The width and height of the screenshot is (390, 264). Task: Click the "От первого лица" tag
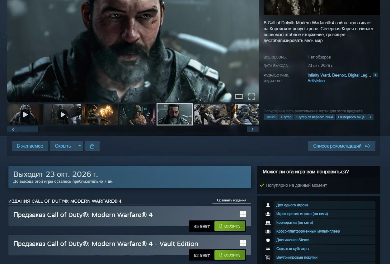tap(351, 117)
